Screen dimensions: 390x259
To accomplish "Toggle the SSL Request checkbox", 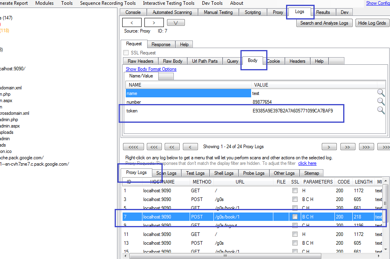I will point(126,52).
